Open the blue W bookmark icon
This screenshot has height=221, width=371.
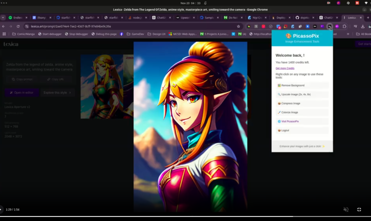(x=233, y=34)
